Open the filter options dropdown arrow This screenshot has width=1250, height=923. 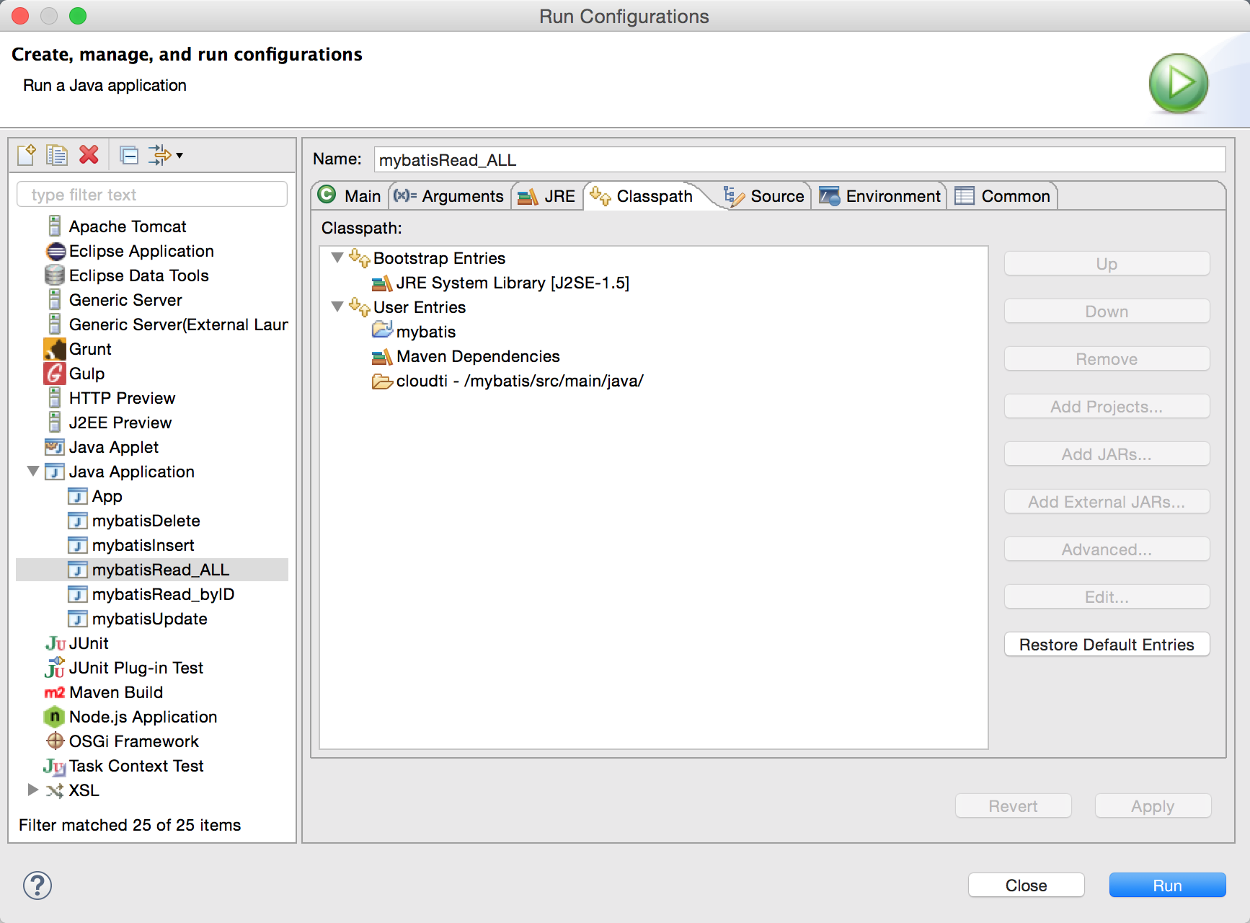(179, 154)
